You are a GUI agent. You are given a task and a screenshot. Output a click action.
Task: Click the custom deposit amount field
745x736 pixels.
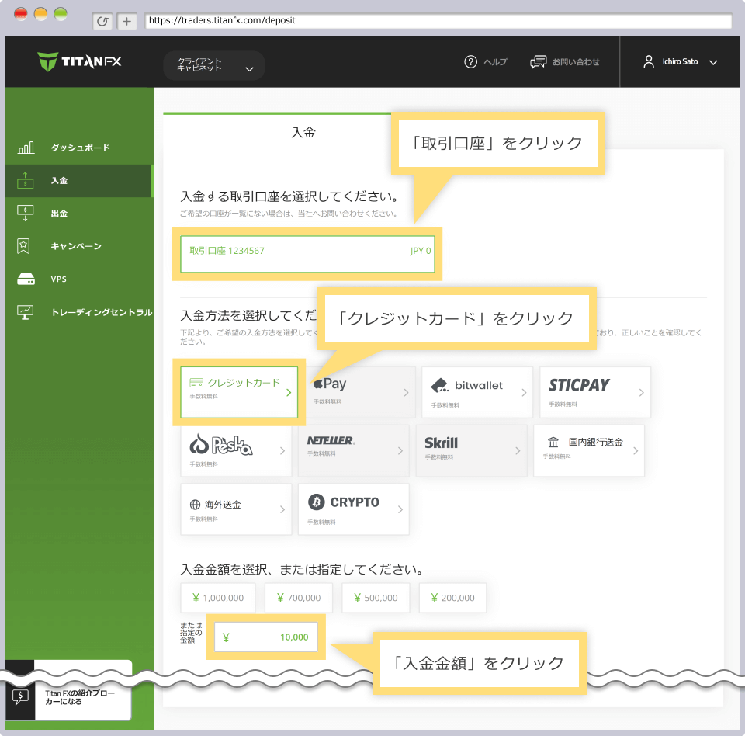pos(266,637)
